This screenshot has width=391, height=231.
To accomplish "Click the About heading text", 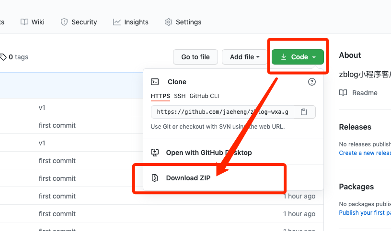I will (350, 55).
